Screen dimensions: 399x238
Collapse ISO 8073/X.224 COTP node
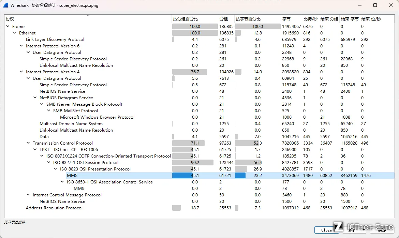[42, 156]
